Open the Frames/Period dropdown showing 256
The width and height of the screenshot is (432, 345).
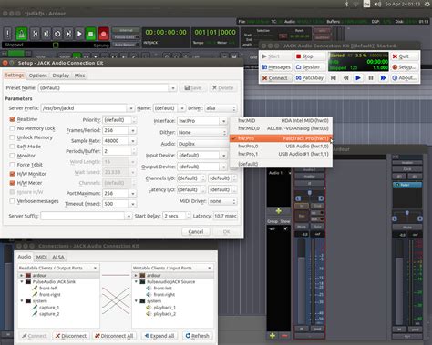[133, 130]
